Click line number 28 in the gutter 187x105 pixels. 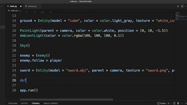pos(14,90)
